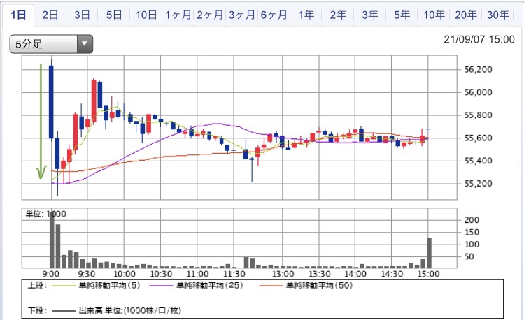Select the 1日 chart period tab
The height and width of the screenshot is (320, 524).
tap(18, 15)
